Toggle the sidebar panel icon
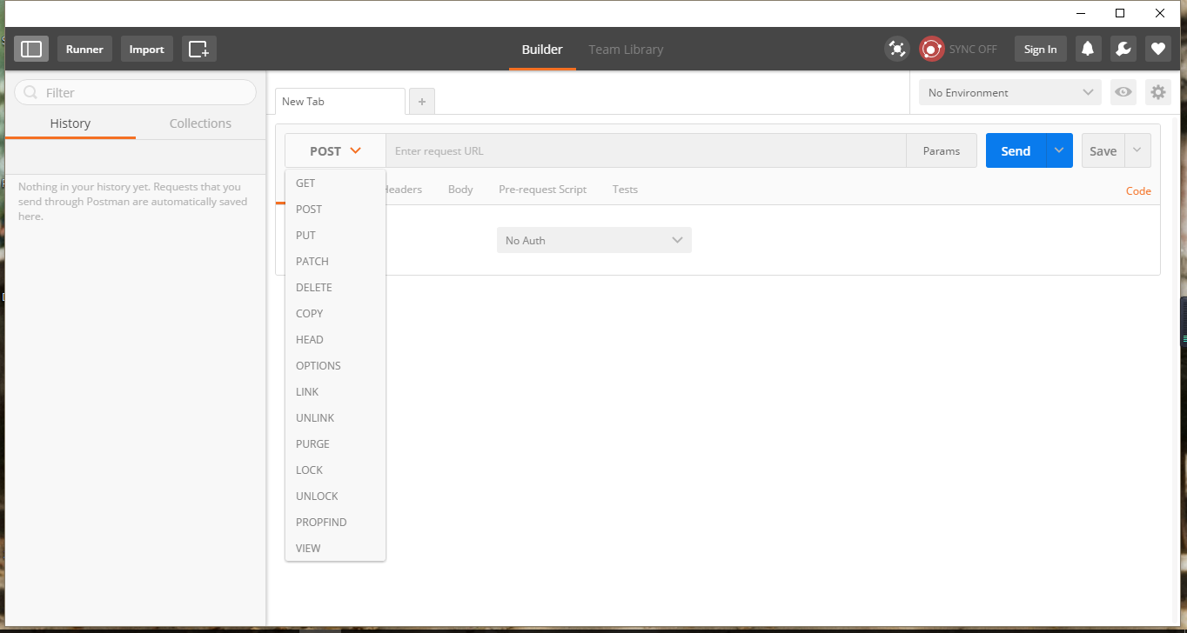Image resolution: width=1187 pixels, height=633 pixels. coord(31,49)
